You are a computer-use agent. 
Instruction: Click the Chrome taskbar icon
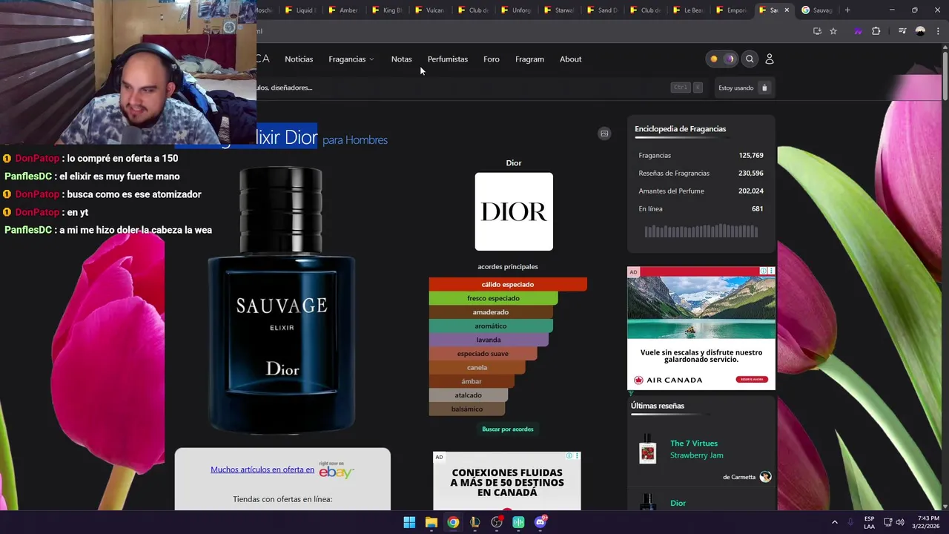[x=453, y=522]
